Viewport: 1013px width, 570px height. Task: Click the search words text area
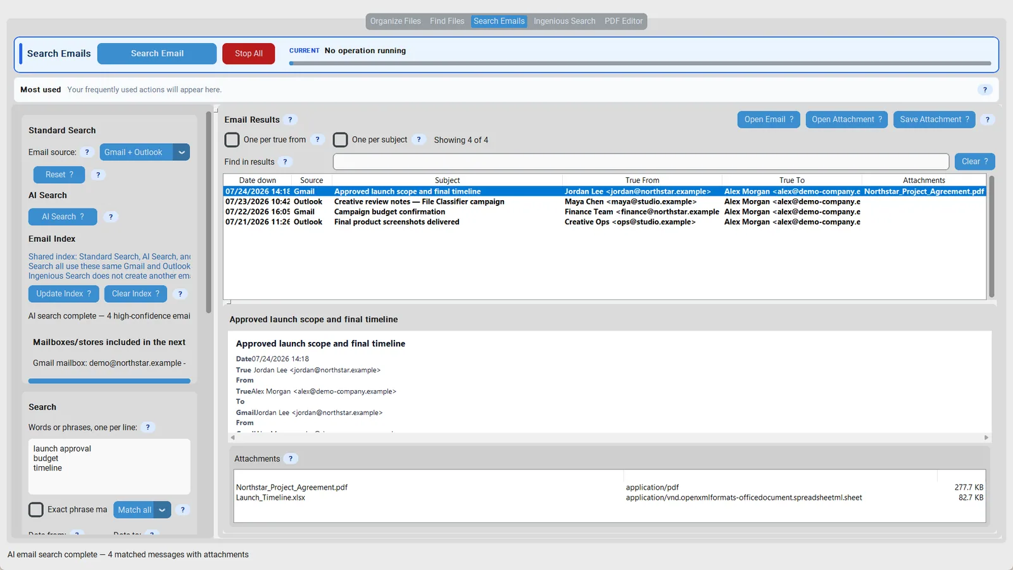110,467
